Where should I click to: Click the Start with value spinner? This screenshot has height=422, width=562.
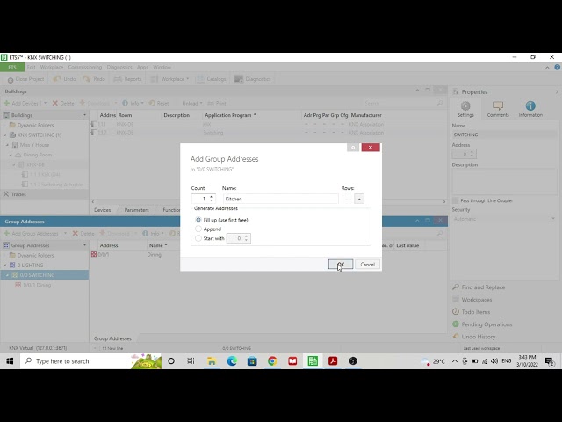[239, 238]
